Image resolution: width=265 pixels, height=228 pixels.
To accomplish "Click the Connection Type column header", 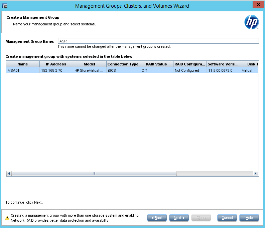I will tap(123, 64).
